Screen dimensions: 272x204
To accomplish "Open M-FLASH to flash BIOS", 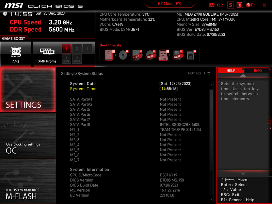I will [28, 181].
